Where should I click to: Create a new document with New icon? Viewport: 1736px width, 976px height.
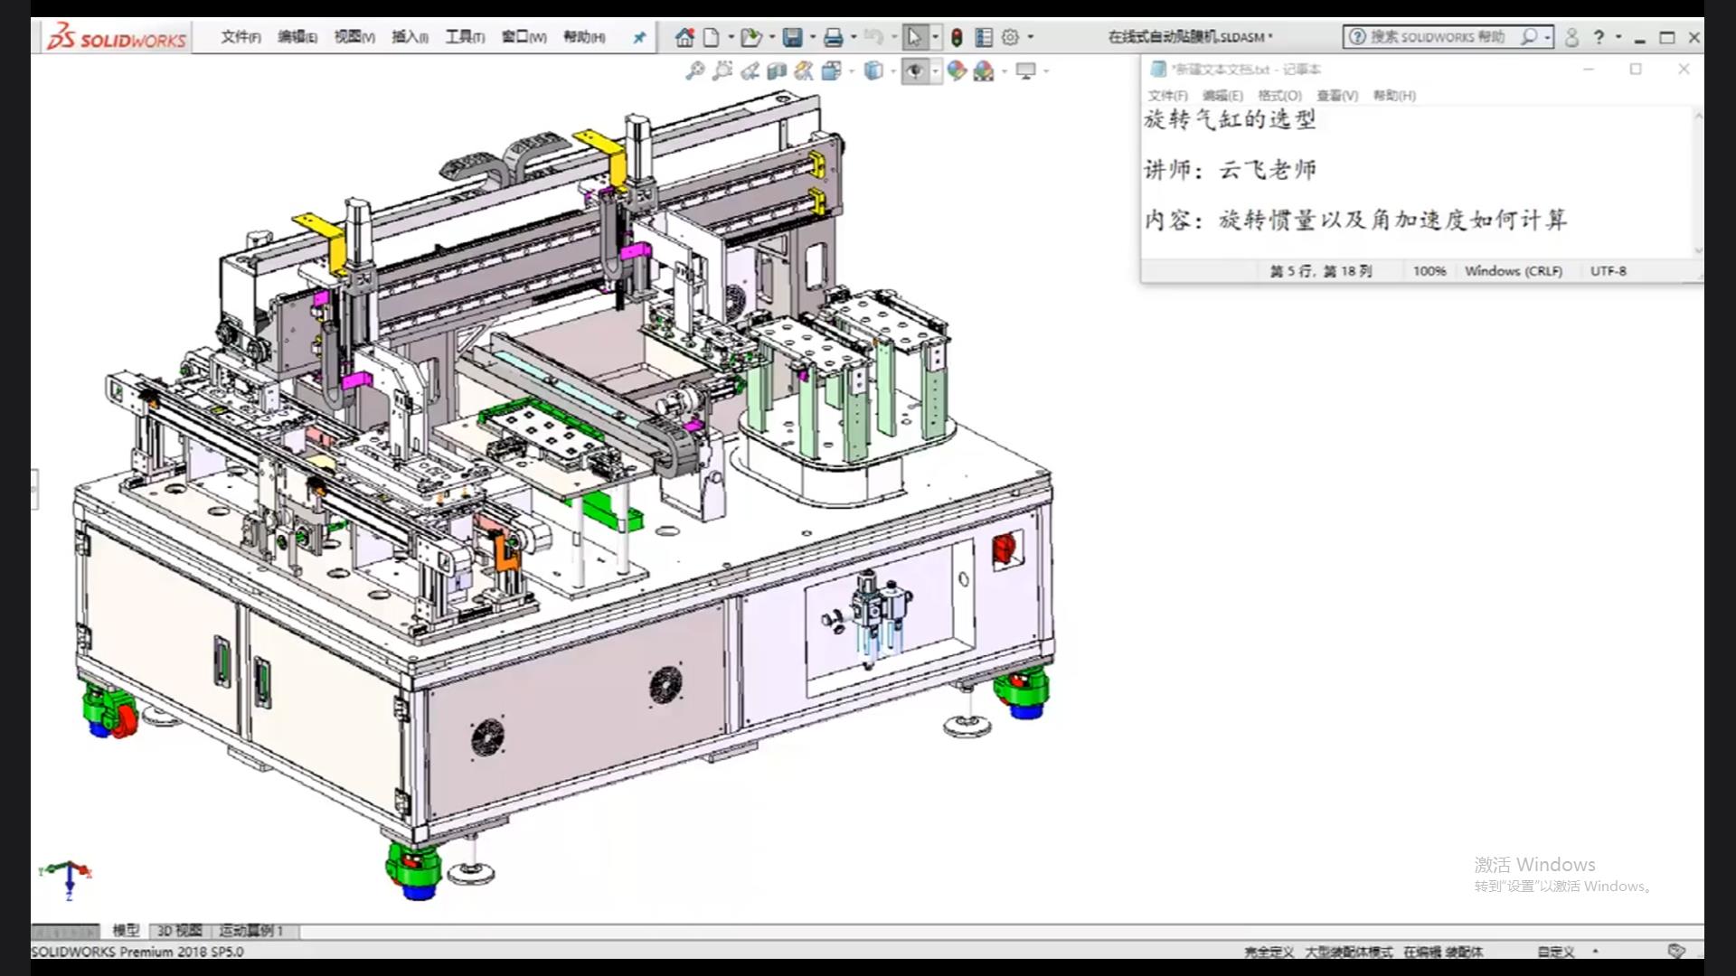[x=712, y=37]
